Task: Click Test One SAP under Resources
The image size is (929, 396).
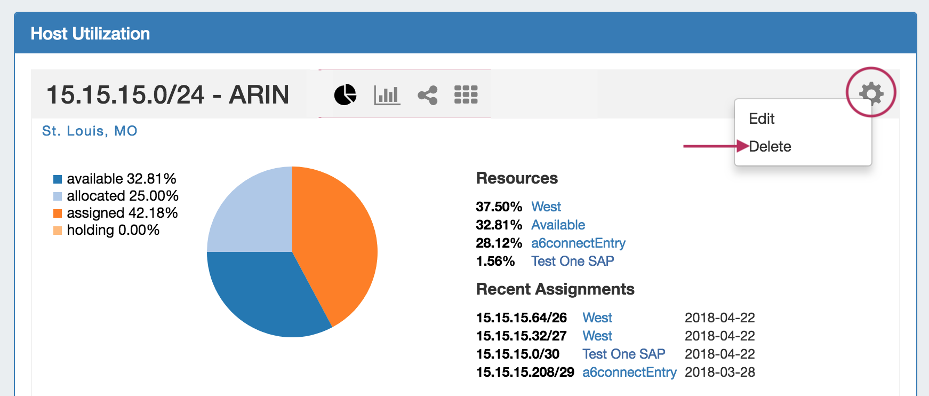Action: [x=572, y=261]
